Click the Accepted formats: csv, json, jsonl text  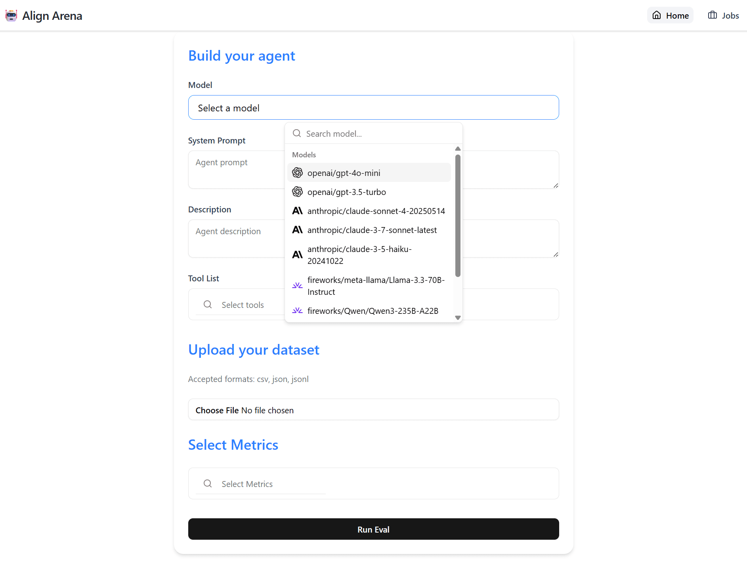click(x=248, y=379)
